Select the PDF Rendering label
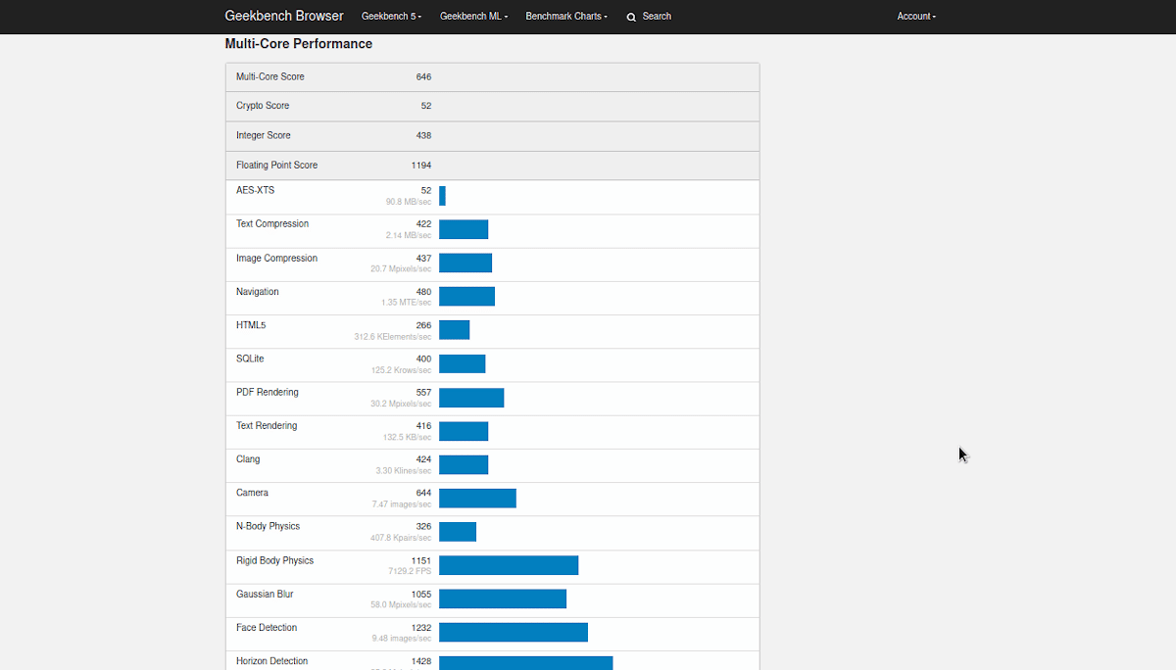 coord(268,392)
